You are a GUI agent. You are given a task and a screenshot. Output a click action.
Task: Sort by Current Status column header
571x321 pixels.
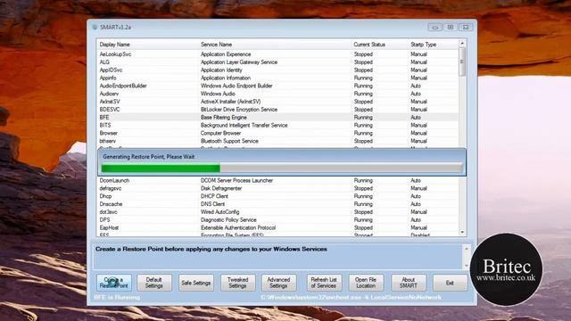380,45
